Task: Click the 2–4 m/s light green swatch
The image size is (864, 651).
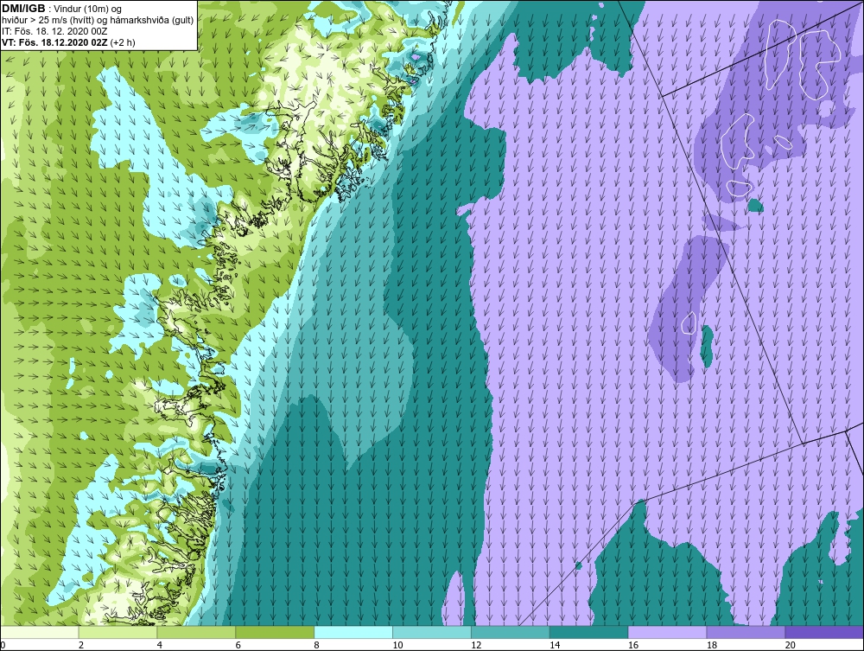Action: click(x=118, y=632)
